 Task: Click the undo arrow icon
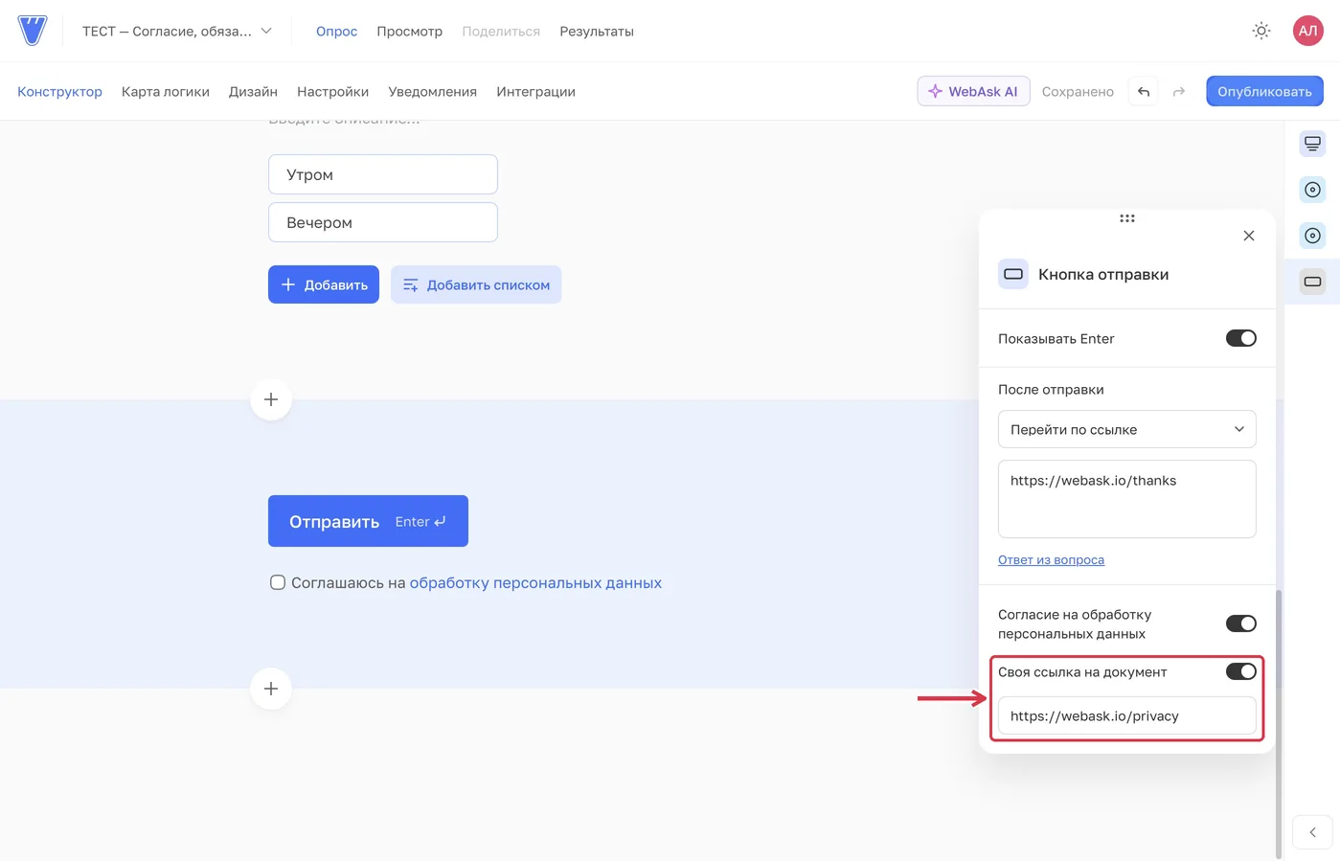click(1144, 91)
